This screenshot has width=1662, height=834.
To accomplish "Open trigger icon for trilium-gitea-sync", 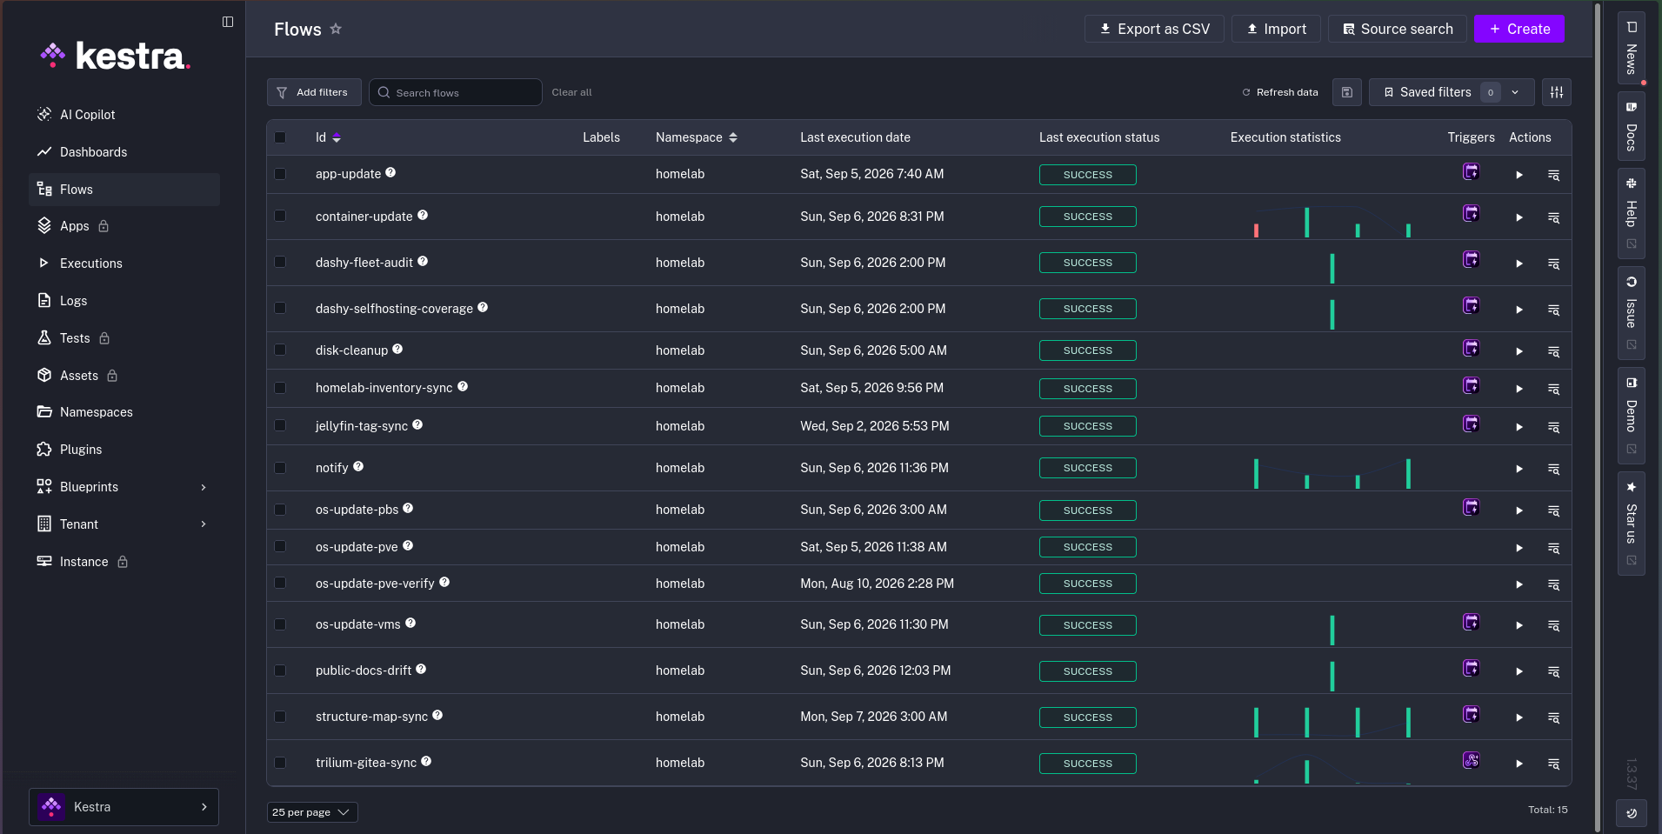I will (x=1471, y=760).
